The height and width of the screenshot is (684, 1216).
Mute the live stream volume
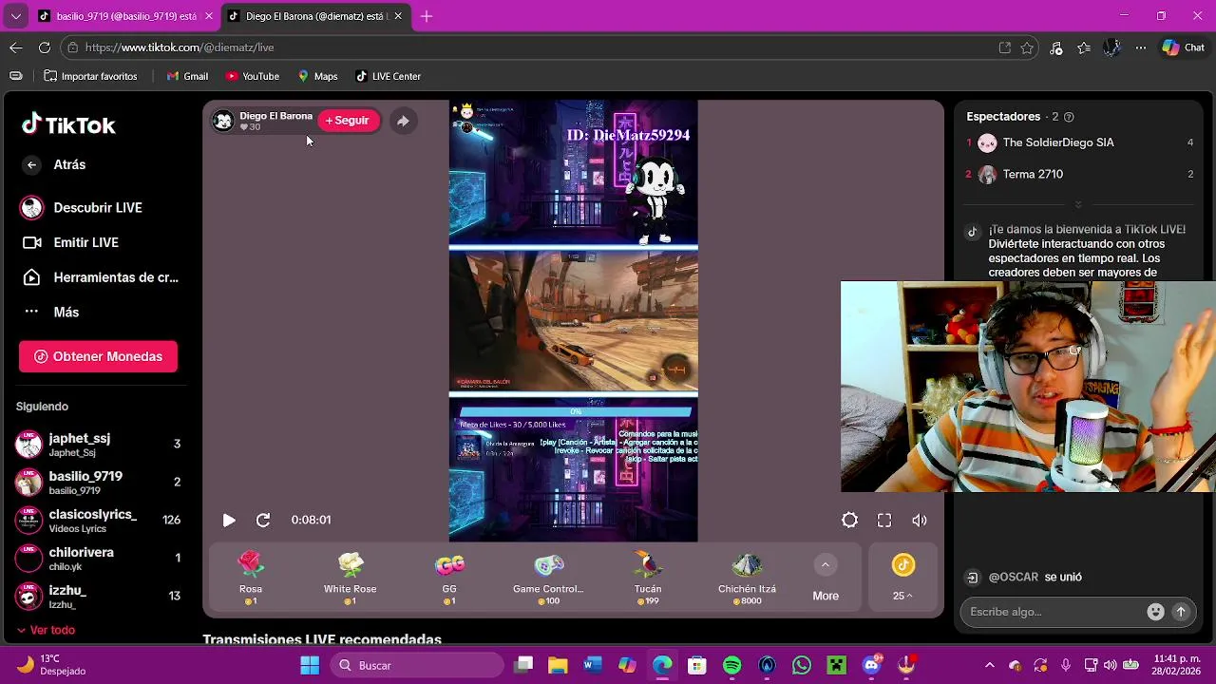click(920, 521)
